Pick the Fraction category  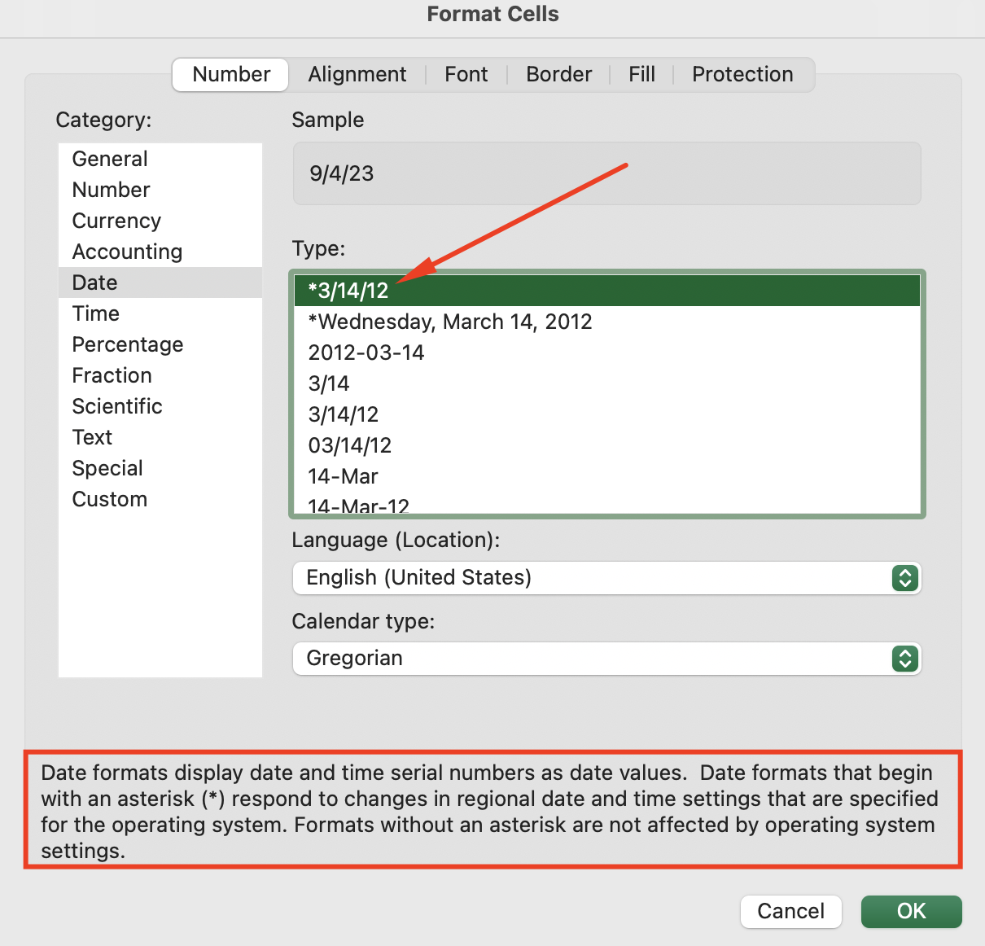(160, 375)
